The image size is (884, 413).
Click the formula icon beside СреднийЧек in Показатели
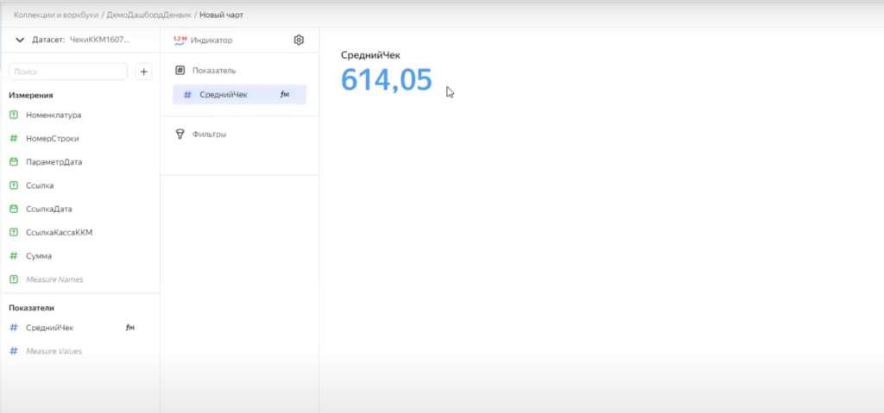tap(130, 328)
